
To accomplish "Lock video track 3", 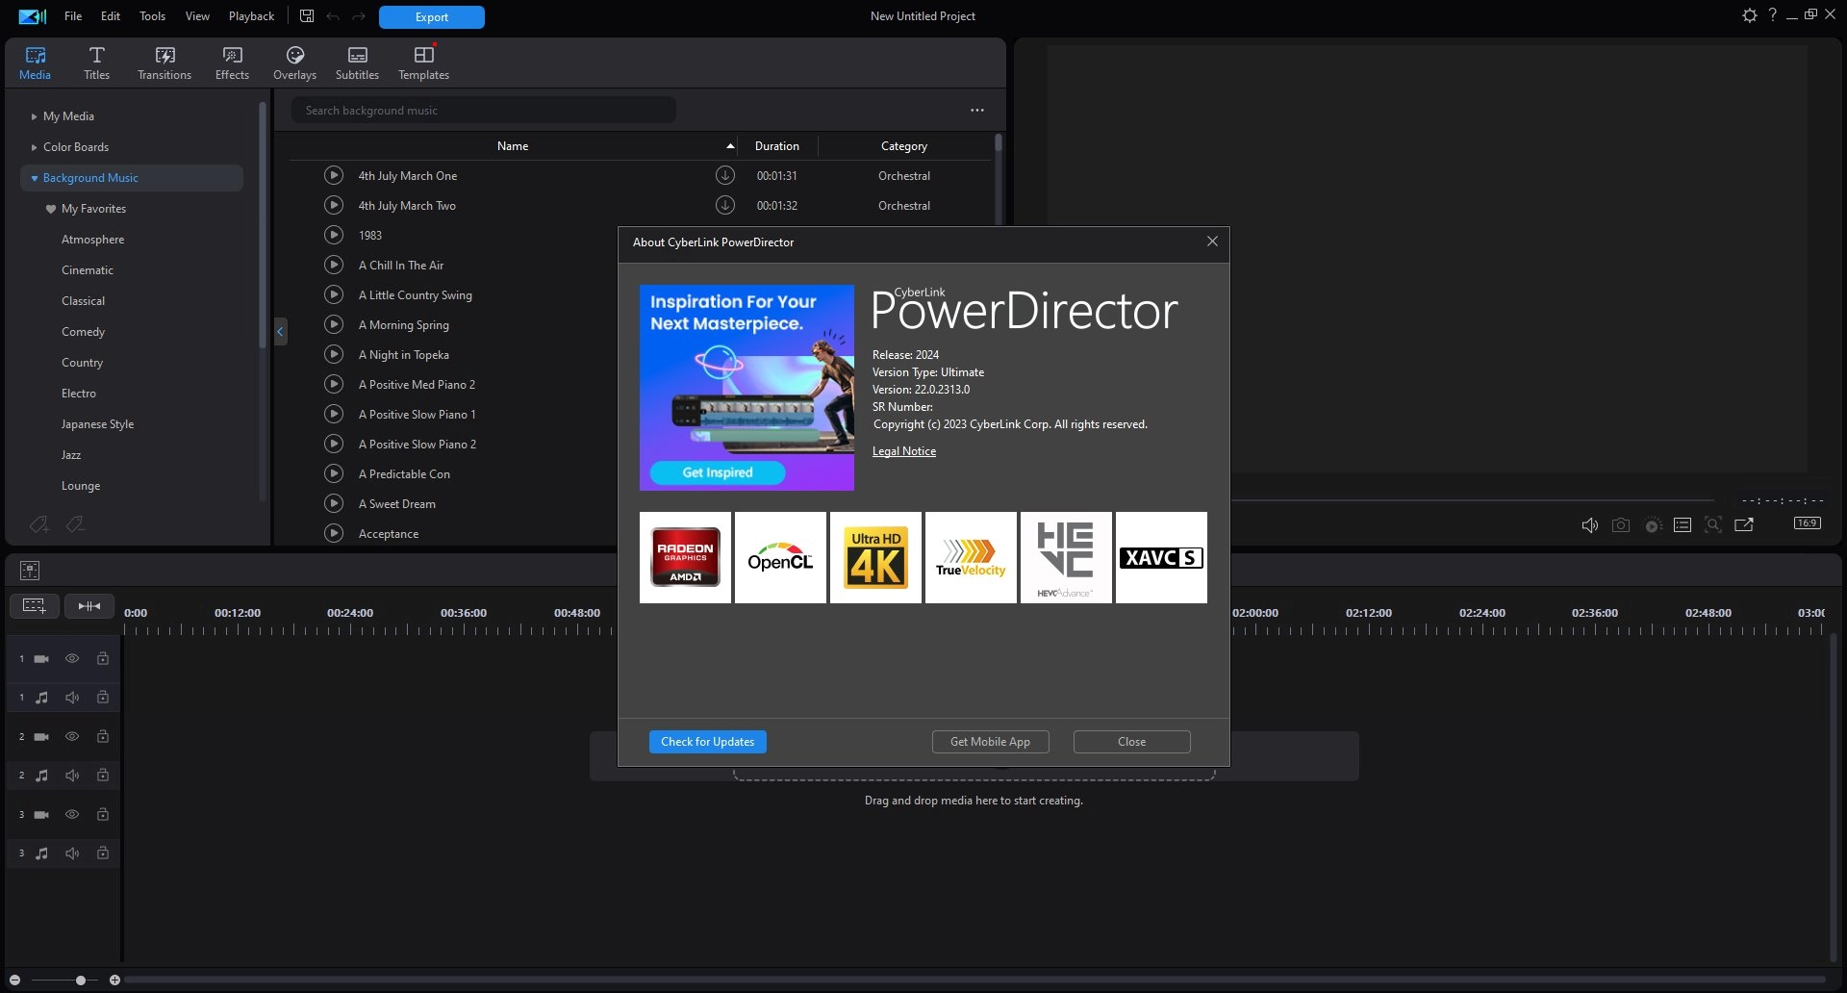I will [x=103, y=814].
